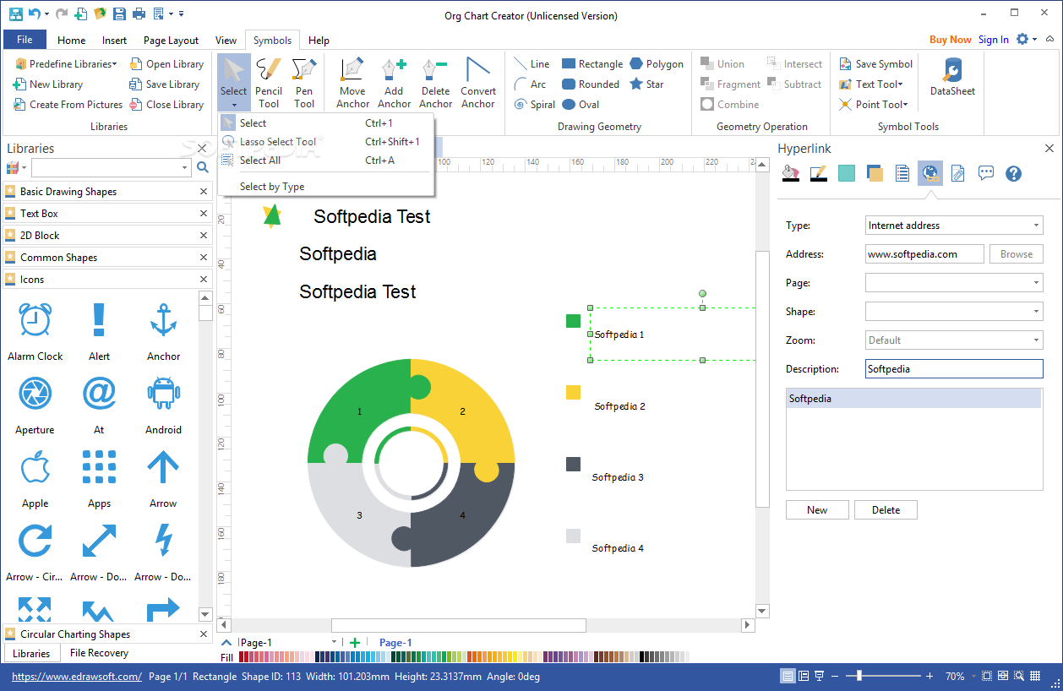Click the Description input field
This screenshot has width=1063, height=691.
pyautogui.click(x=954, y=369)
